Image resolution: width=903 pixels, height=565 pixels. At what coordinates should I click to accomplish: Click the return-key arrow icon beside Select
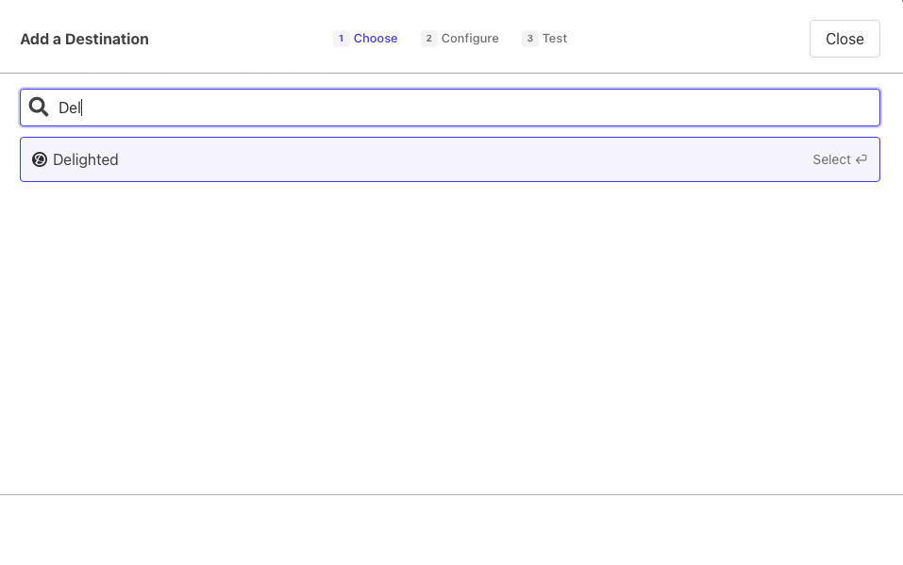(x=861, y=159)
